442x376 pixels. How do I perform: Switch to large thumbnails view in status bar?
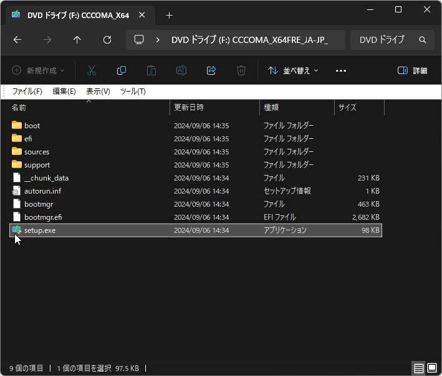point(432,368)
